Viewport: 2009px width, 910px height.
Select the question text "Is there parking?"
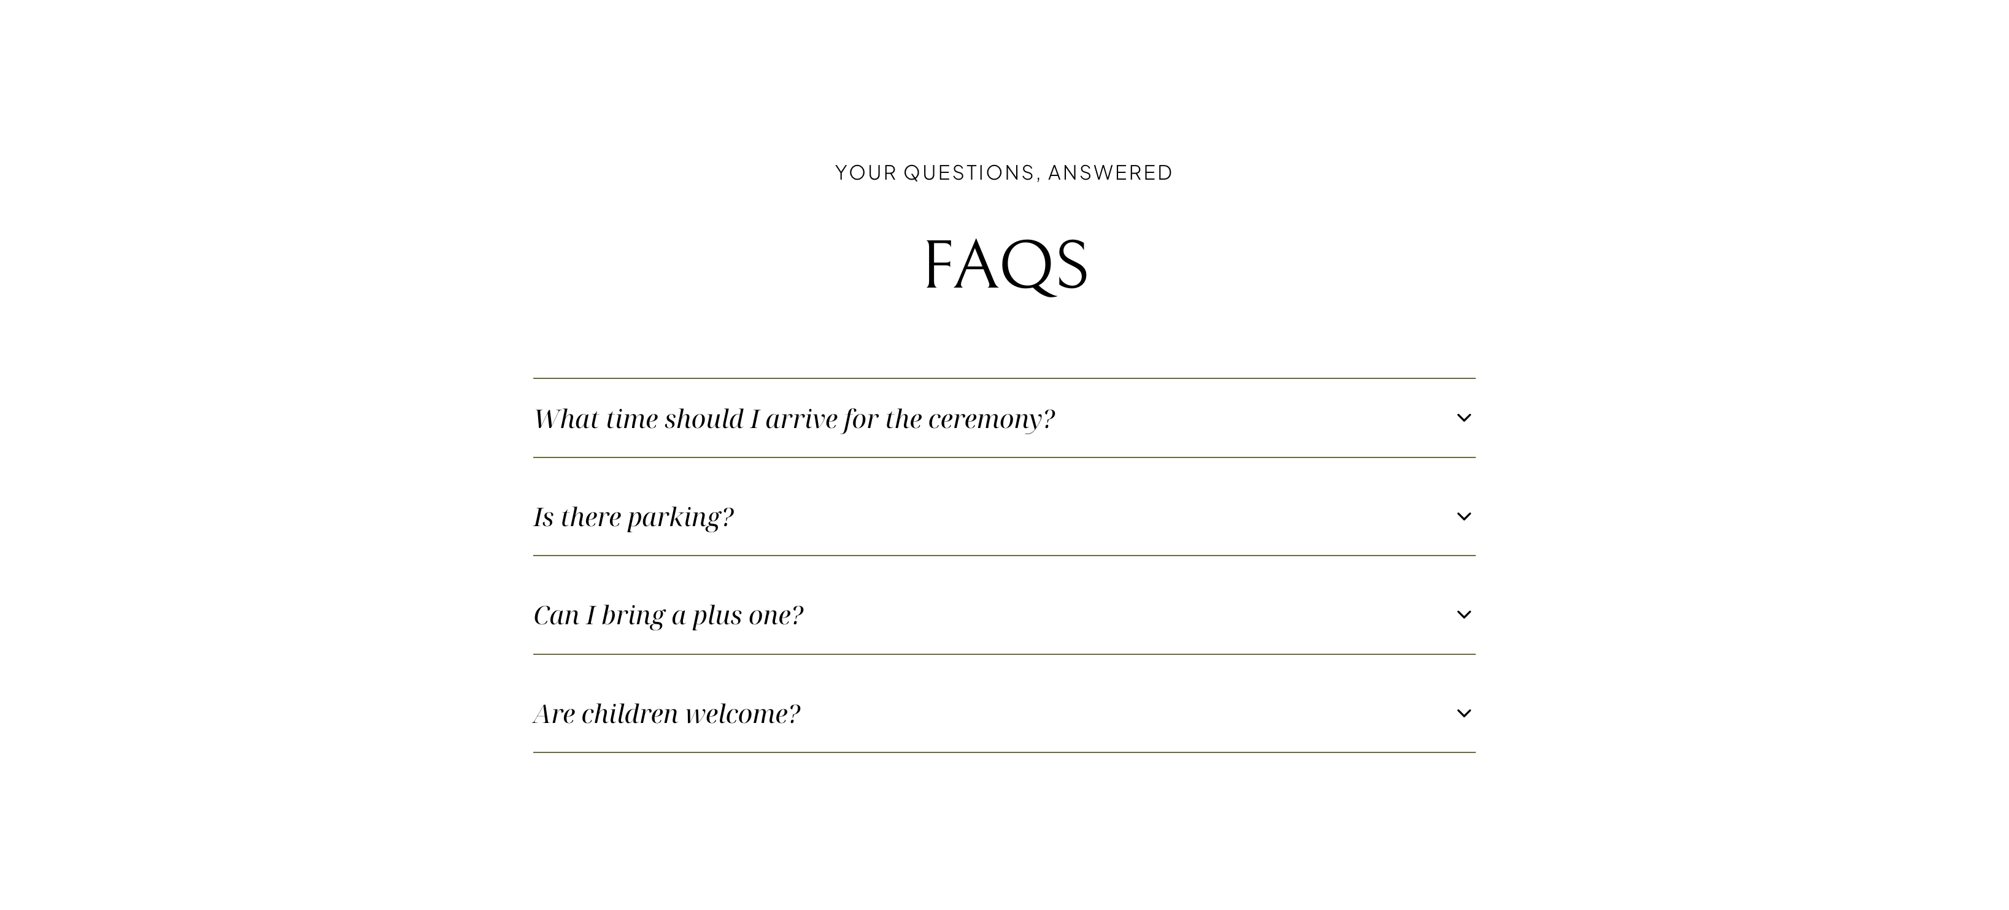(x=633, y=518)
